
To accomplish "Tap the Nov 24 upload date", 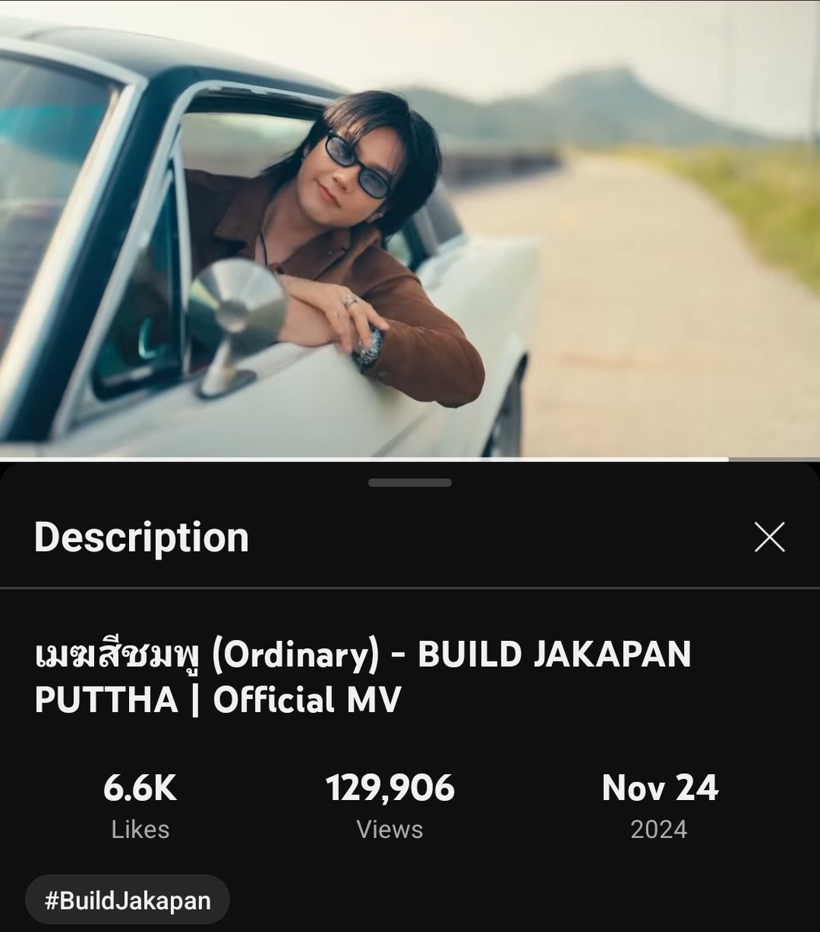I will [660, 788].
